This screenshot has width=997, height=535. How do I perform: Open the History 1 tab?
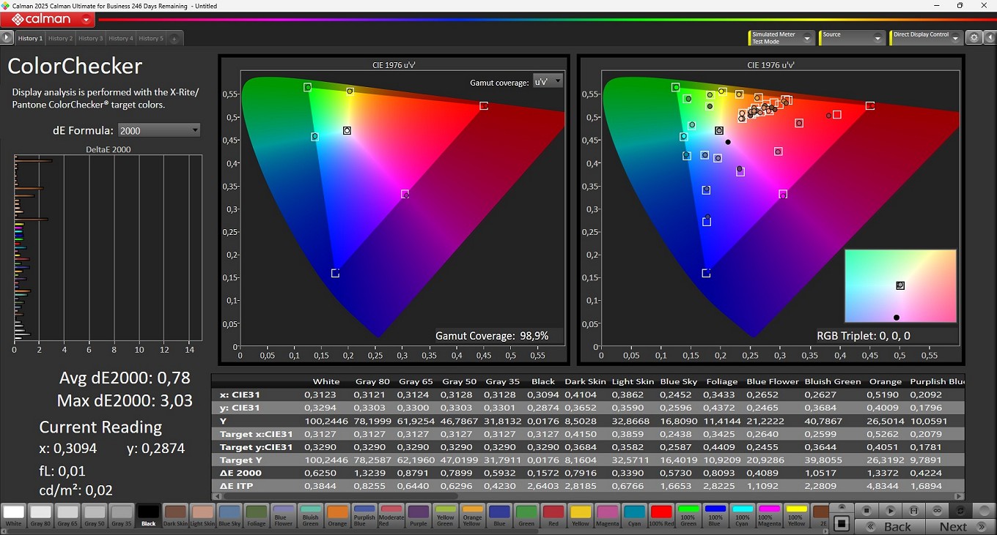coord(30,38)
